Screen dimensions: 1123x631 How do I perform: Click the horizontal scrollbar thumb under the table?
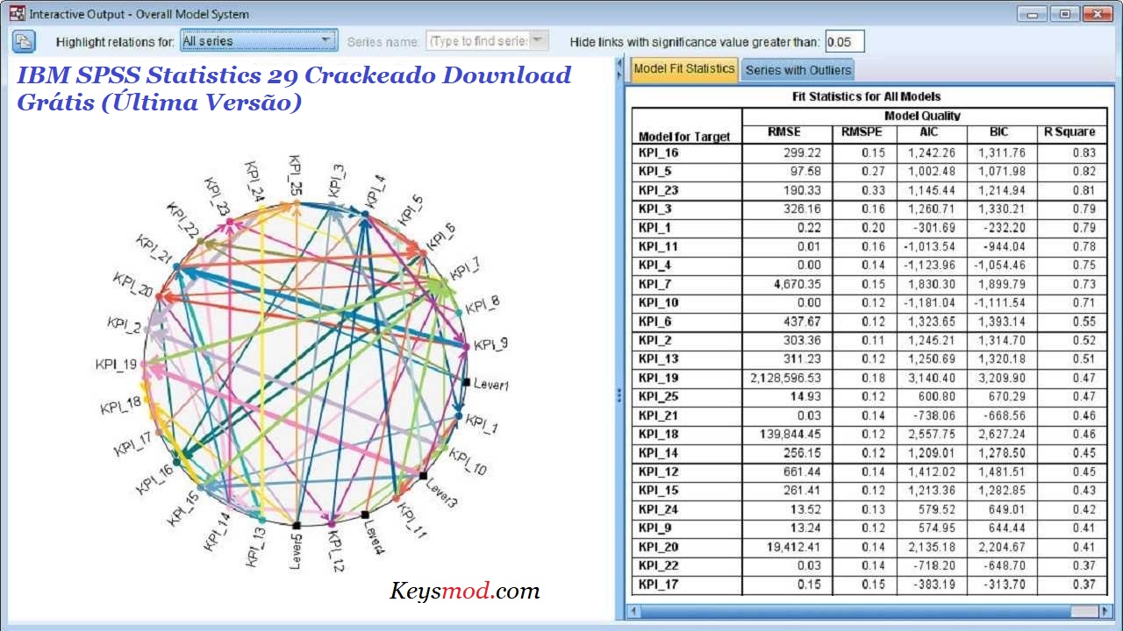point(1084,611)
